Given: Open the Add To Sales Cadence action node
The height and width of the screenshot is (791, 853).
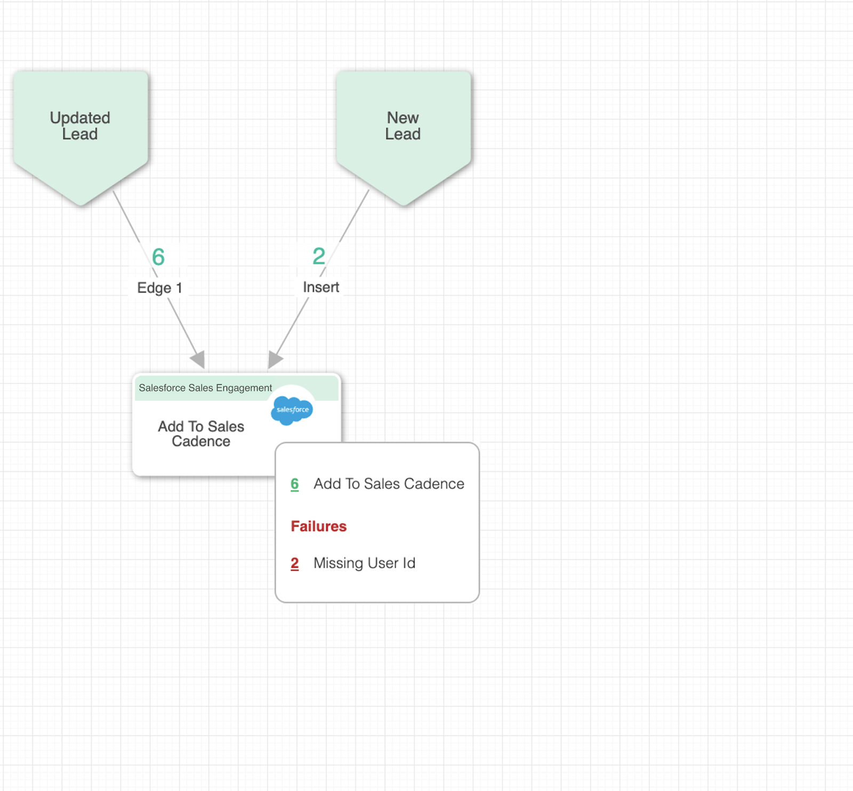Looking at the screenshot, I should 201,434.
